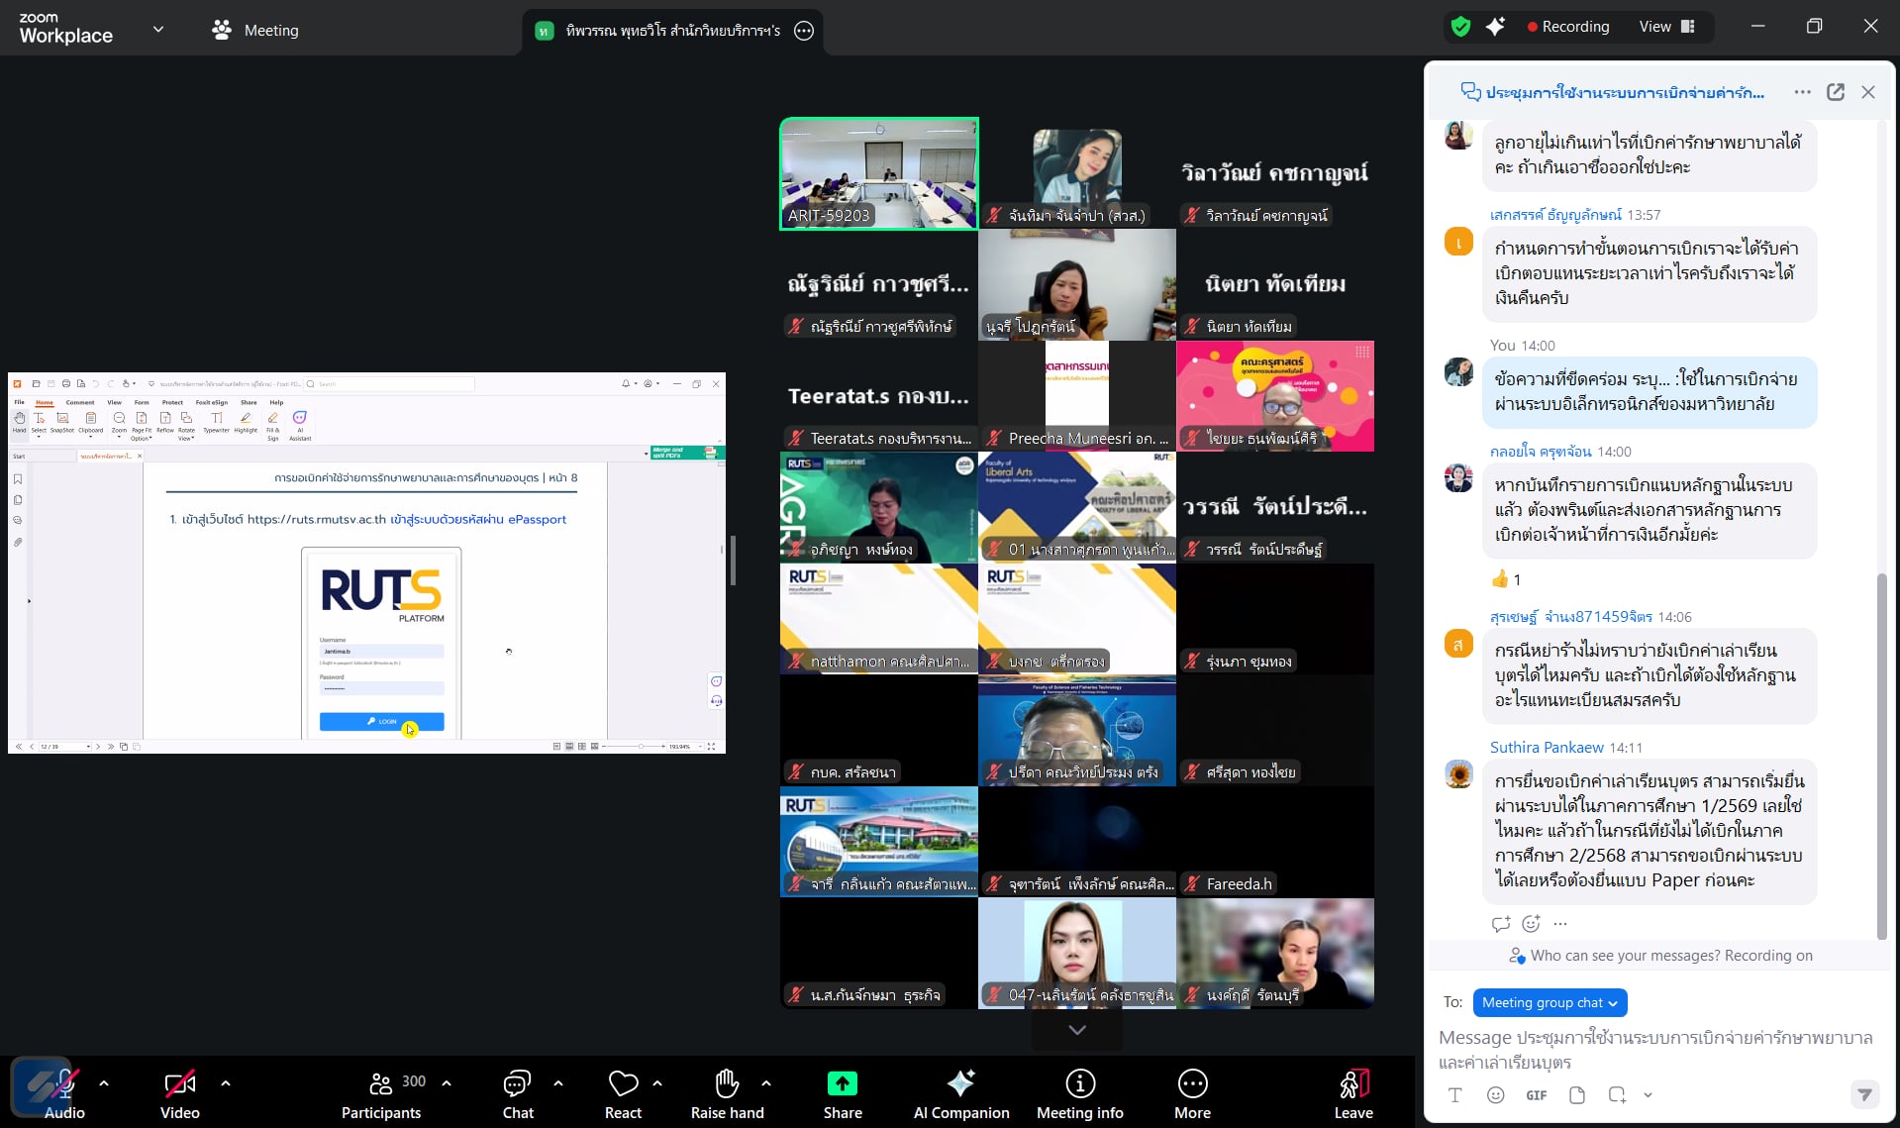Toggle Raise hand in meeting toolbar

click(727, 1092)
